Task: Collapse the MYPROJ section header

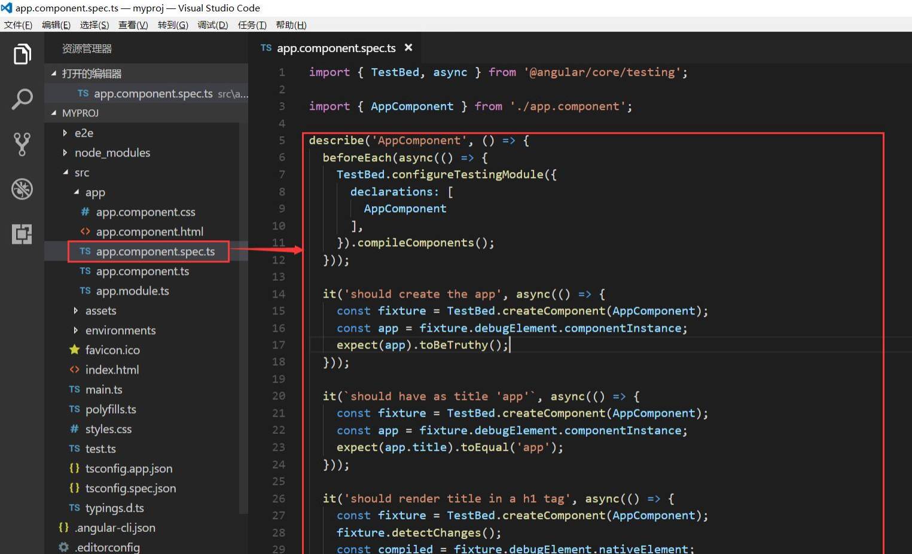Action: point(80,113)
